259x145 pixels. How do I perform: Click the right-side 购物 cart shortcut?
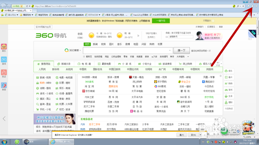229,83
